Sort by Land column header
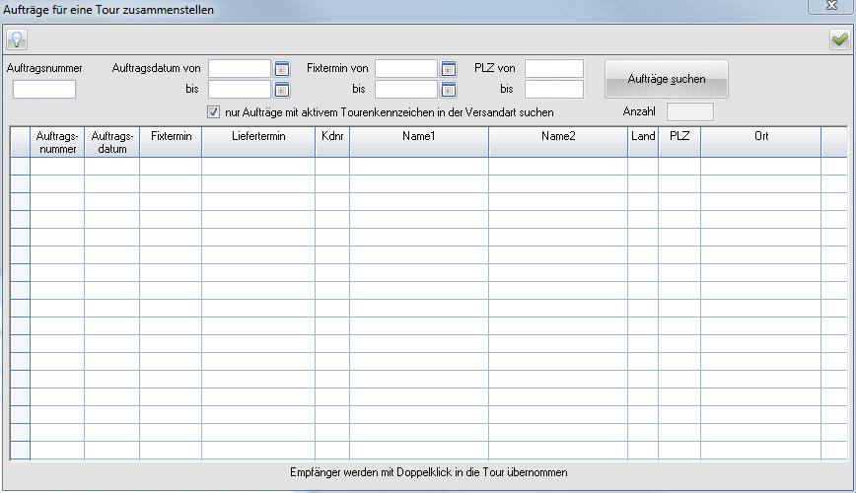856x493 pixels. tap(643, 143)
